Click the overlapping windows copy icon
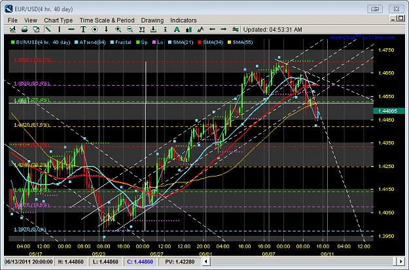 [36, 29]
